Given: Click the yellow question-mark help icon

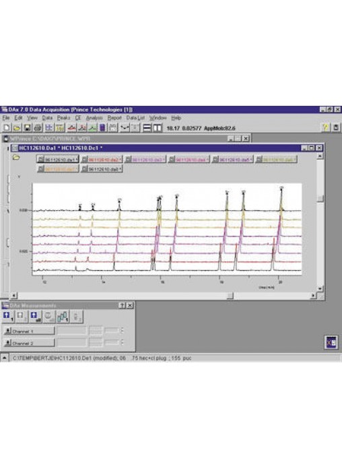Looking at the screenshot, I should (x=325, y=128).
